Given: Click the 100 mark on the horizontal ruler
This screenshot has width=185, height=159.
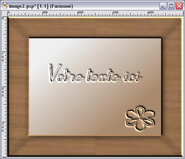Looking at the screenshot, I should pos(45,12).
